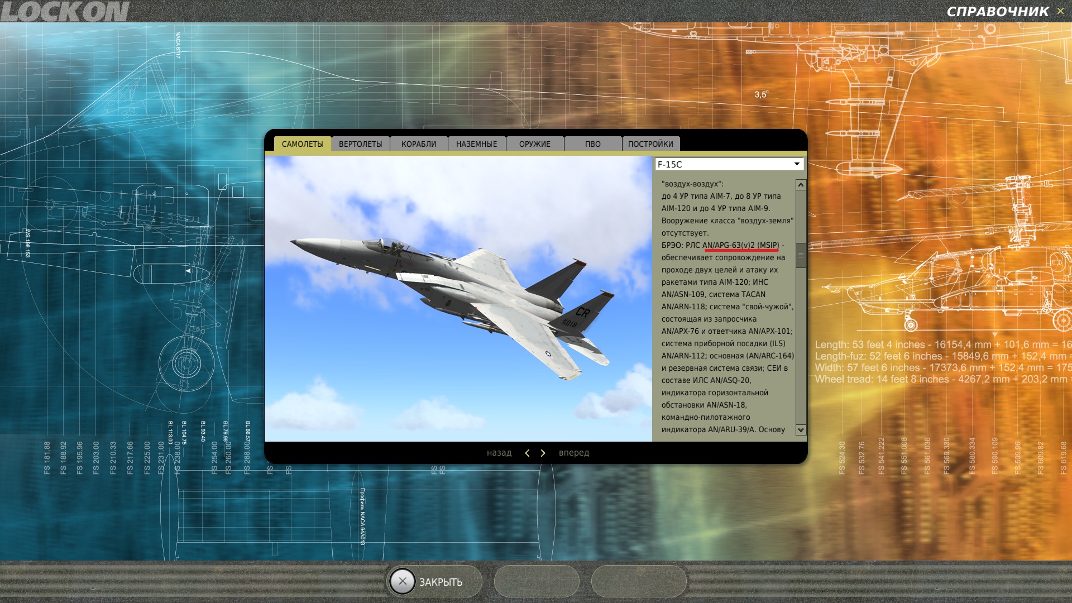This screenshot has width=1072, height=603.
Task: Click the dropdown arrow next to F-15C
Action: pos(797,164)
